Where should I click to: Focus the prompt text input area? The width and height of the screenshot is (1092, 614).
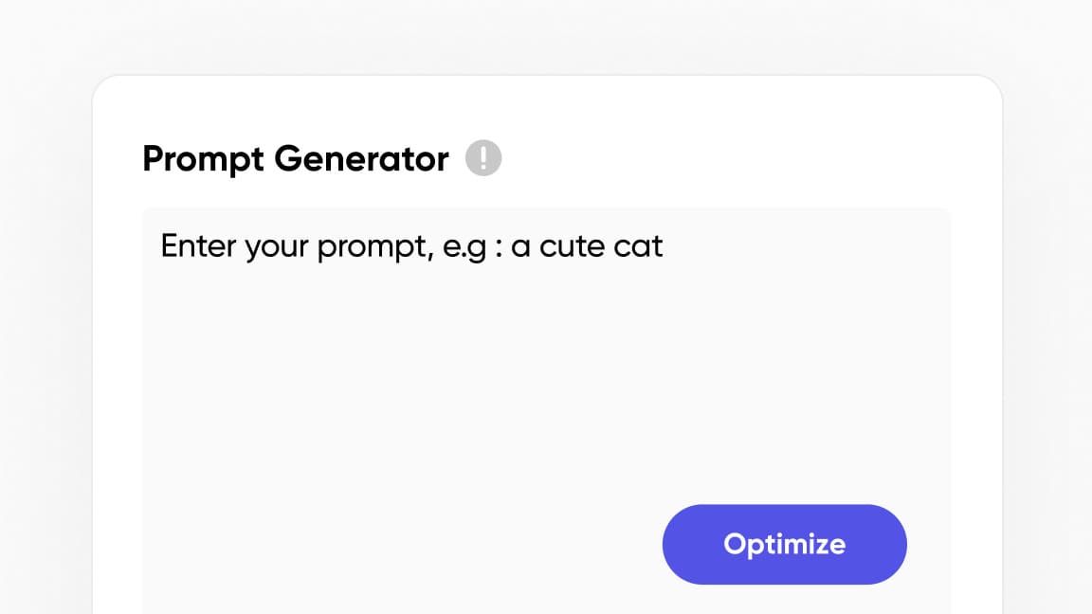pos(546,379)
